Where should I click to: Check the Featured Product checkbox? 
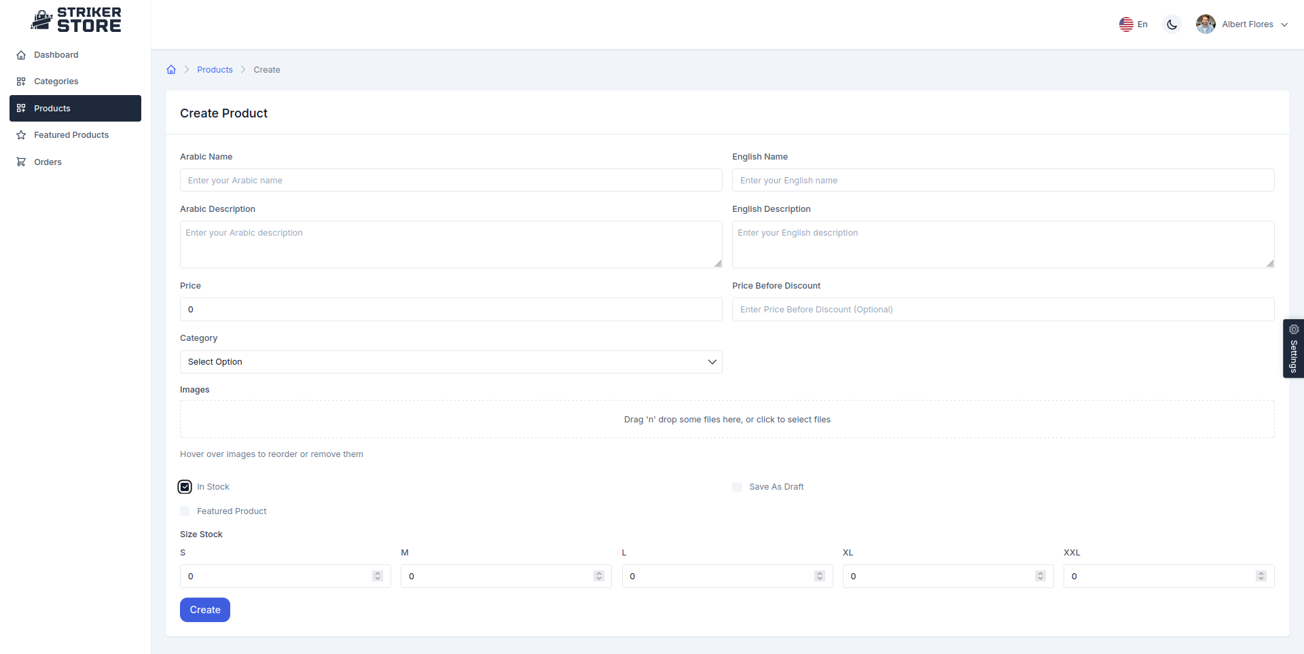pos(185,511)
